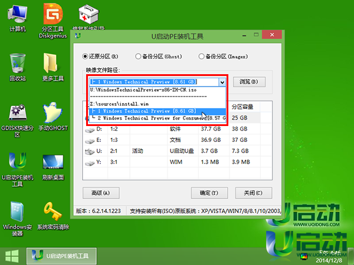Open the 回收站 recycle bin
Image resolution: width=354 pixels, height=265 pixels.
(17, 67)
